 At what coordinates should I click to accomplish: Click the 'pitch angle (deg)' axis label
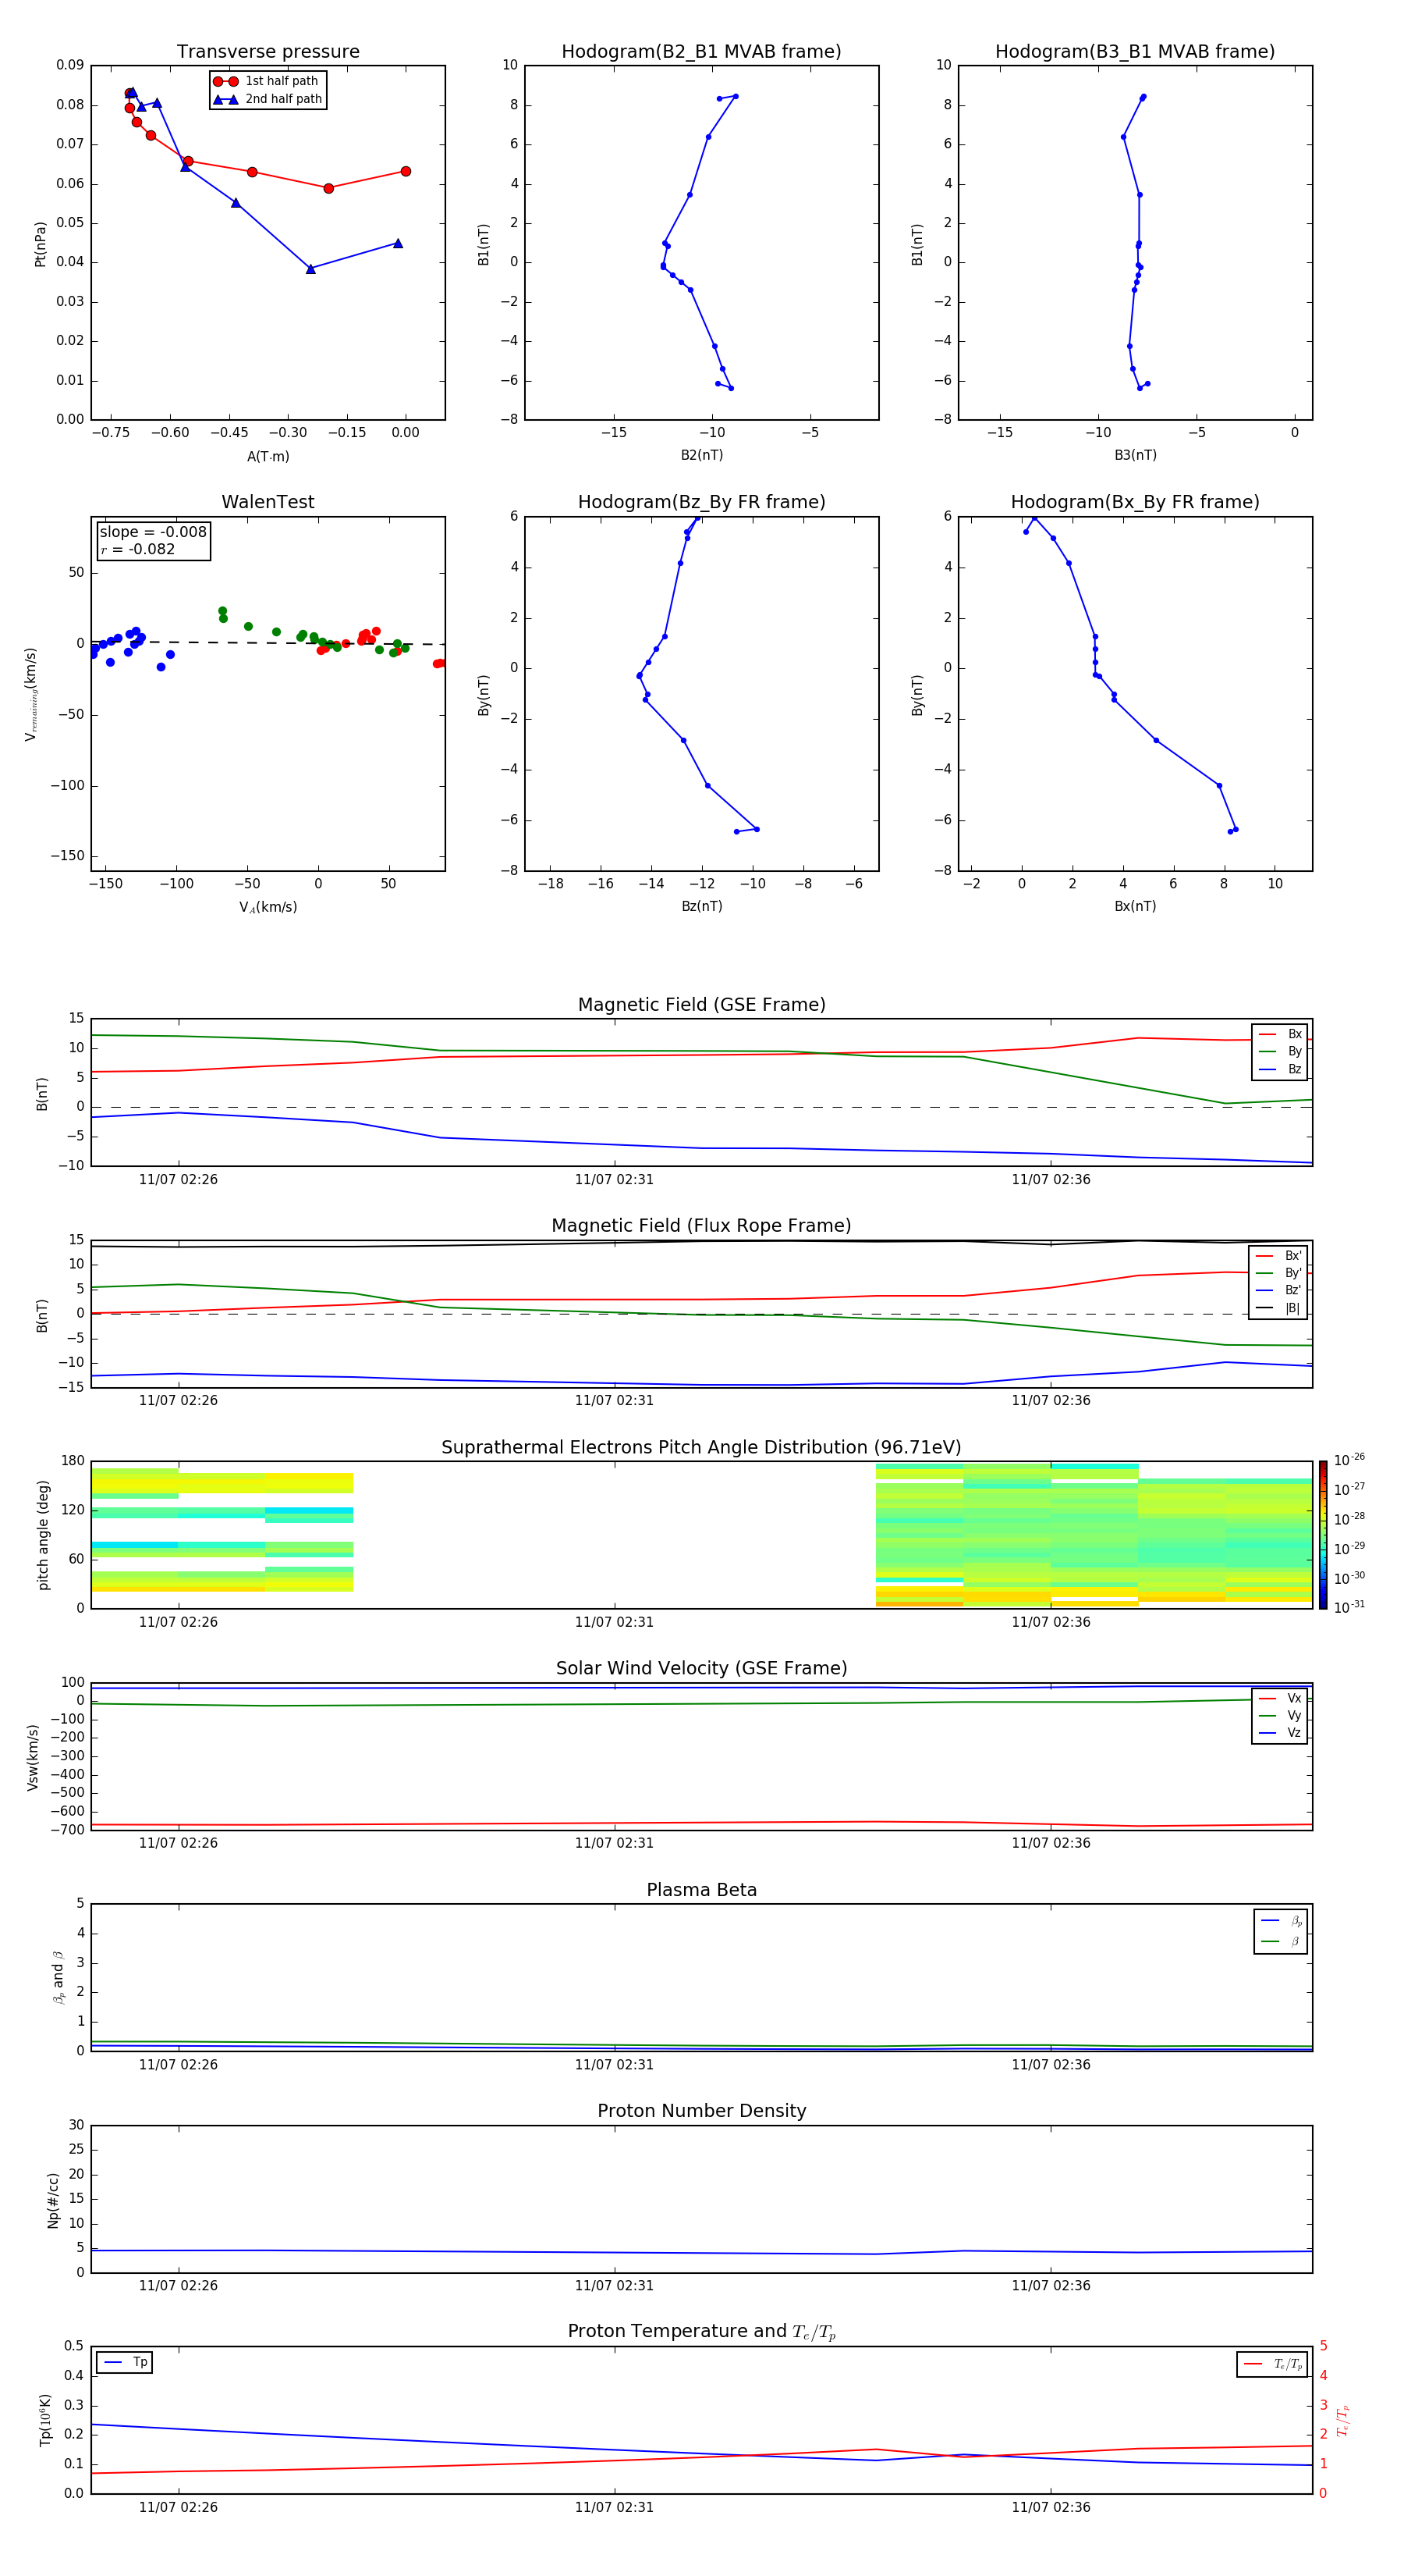coord(43,1536)
